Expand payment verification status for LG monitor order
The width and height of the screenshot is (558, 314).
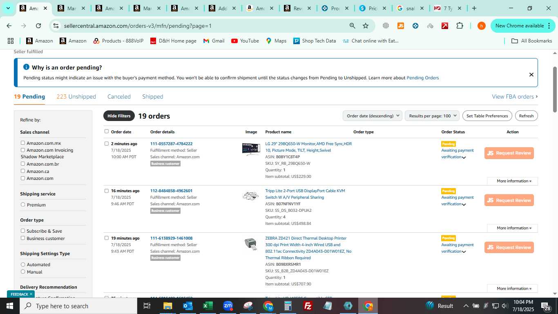pos(464,157)
